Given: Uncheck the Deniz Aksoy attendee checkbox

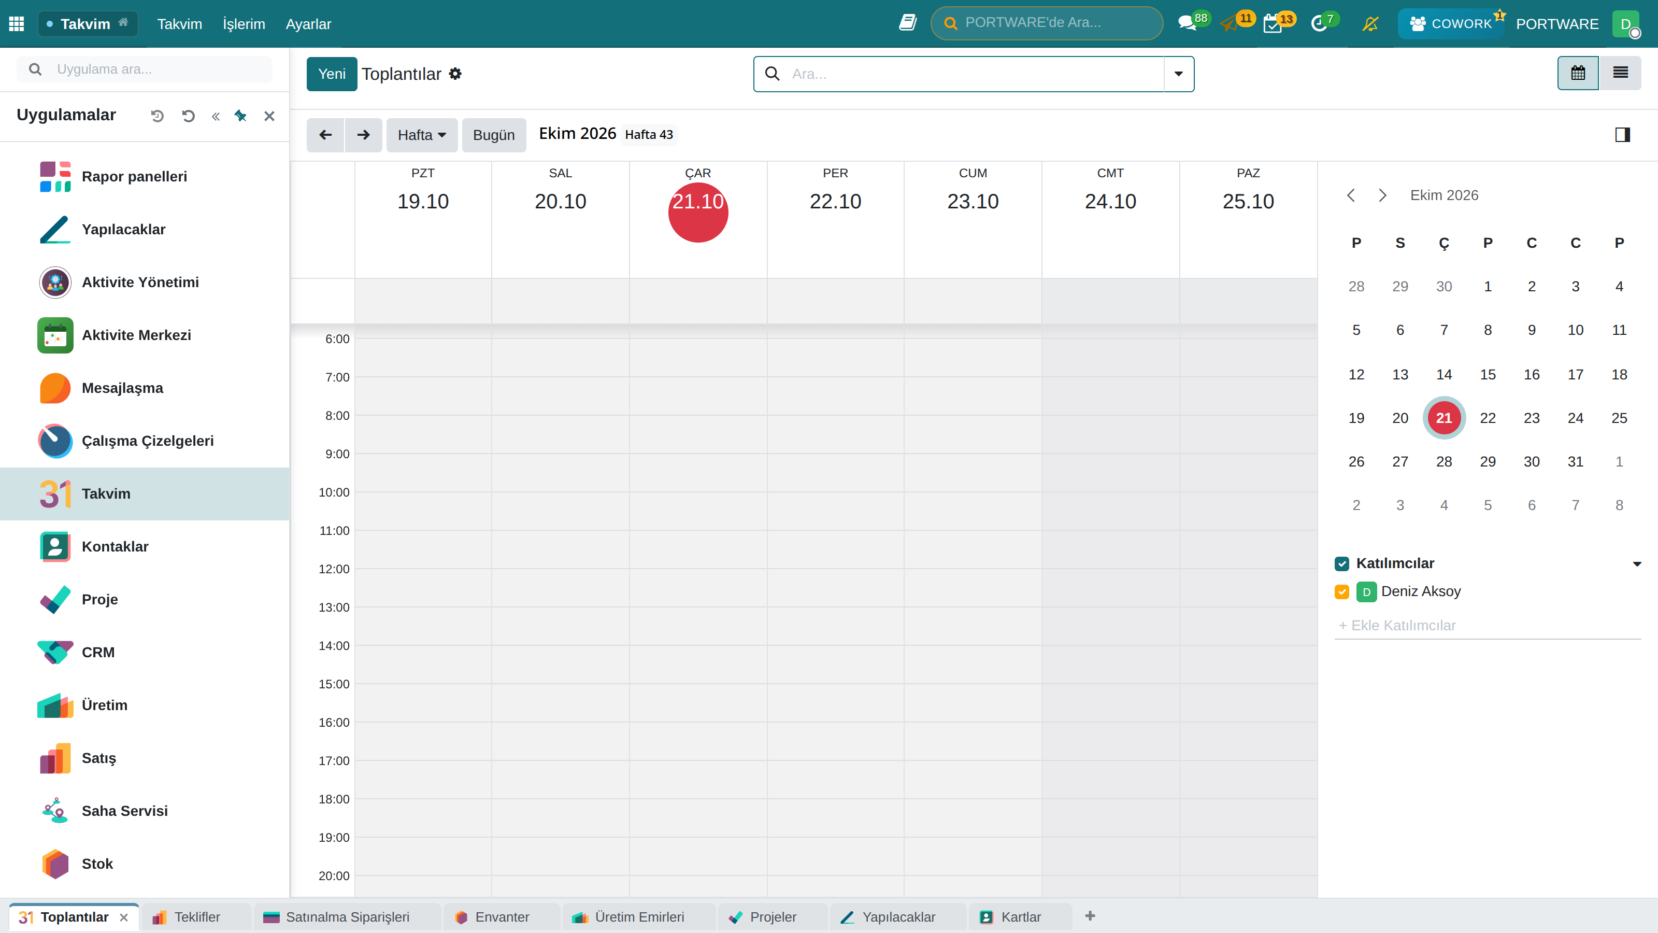Looking at the screenshot, I should pos(1342,591).
